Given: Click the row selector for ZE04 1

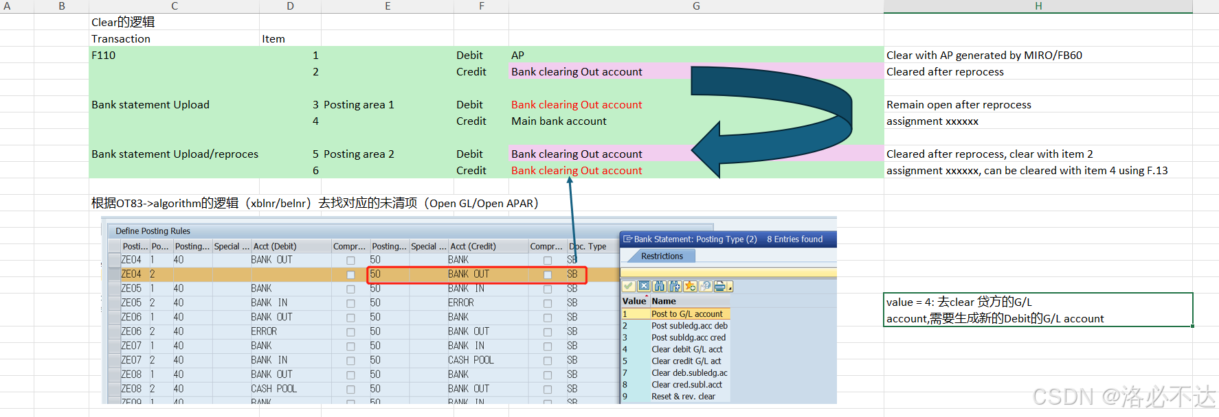Looking at the screenshot, I should pyautogui.click(x=114, y=260).
